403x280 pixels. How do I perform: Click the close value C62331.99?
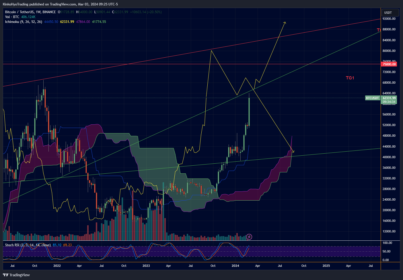[x=120, y=12]
